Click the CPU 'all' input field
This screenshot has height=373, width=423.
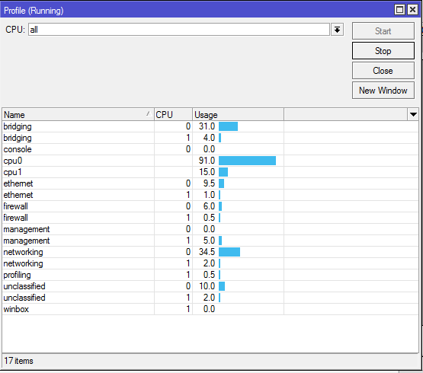(179, 30)
